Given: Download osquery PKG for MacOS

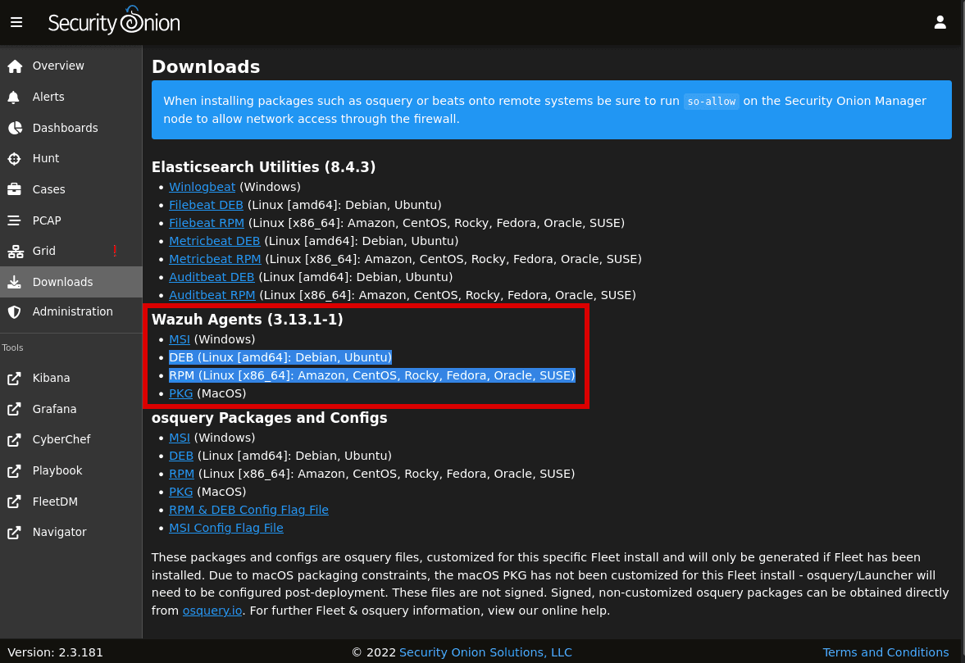Looking at the screenshot, I should click(x=181, y=492).
